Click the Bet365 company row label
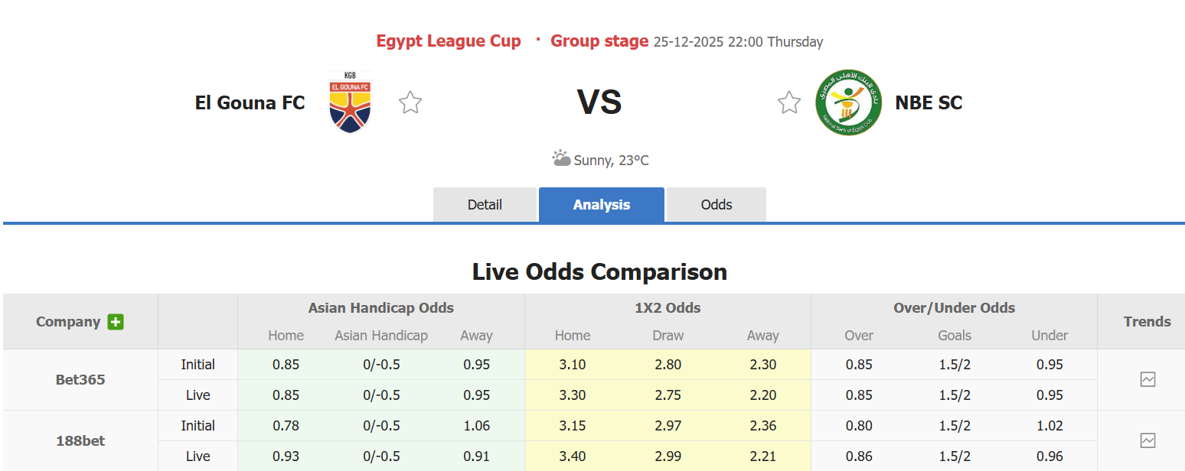This screenshot has width=1185, height=471. [80, 379]
